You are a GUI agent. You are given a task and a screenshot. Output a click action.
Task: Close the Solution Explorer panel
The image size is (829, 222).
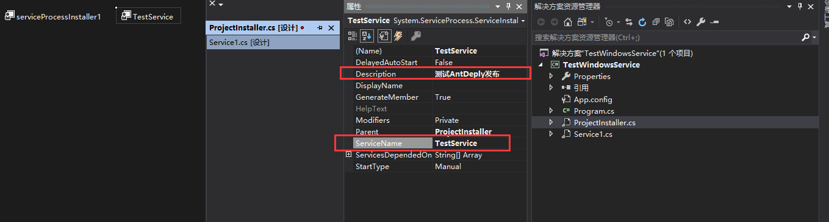pyautogui.click(x=811, y=6)
